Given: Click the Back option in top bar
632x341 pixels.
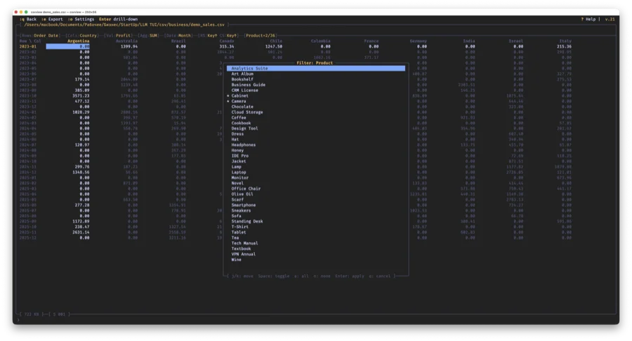Looking at the screenshot, I should click(30, 19).
